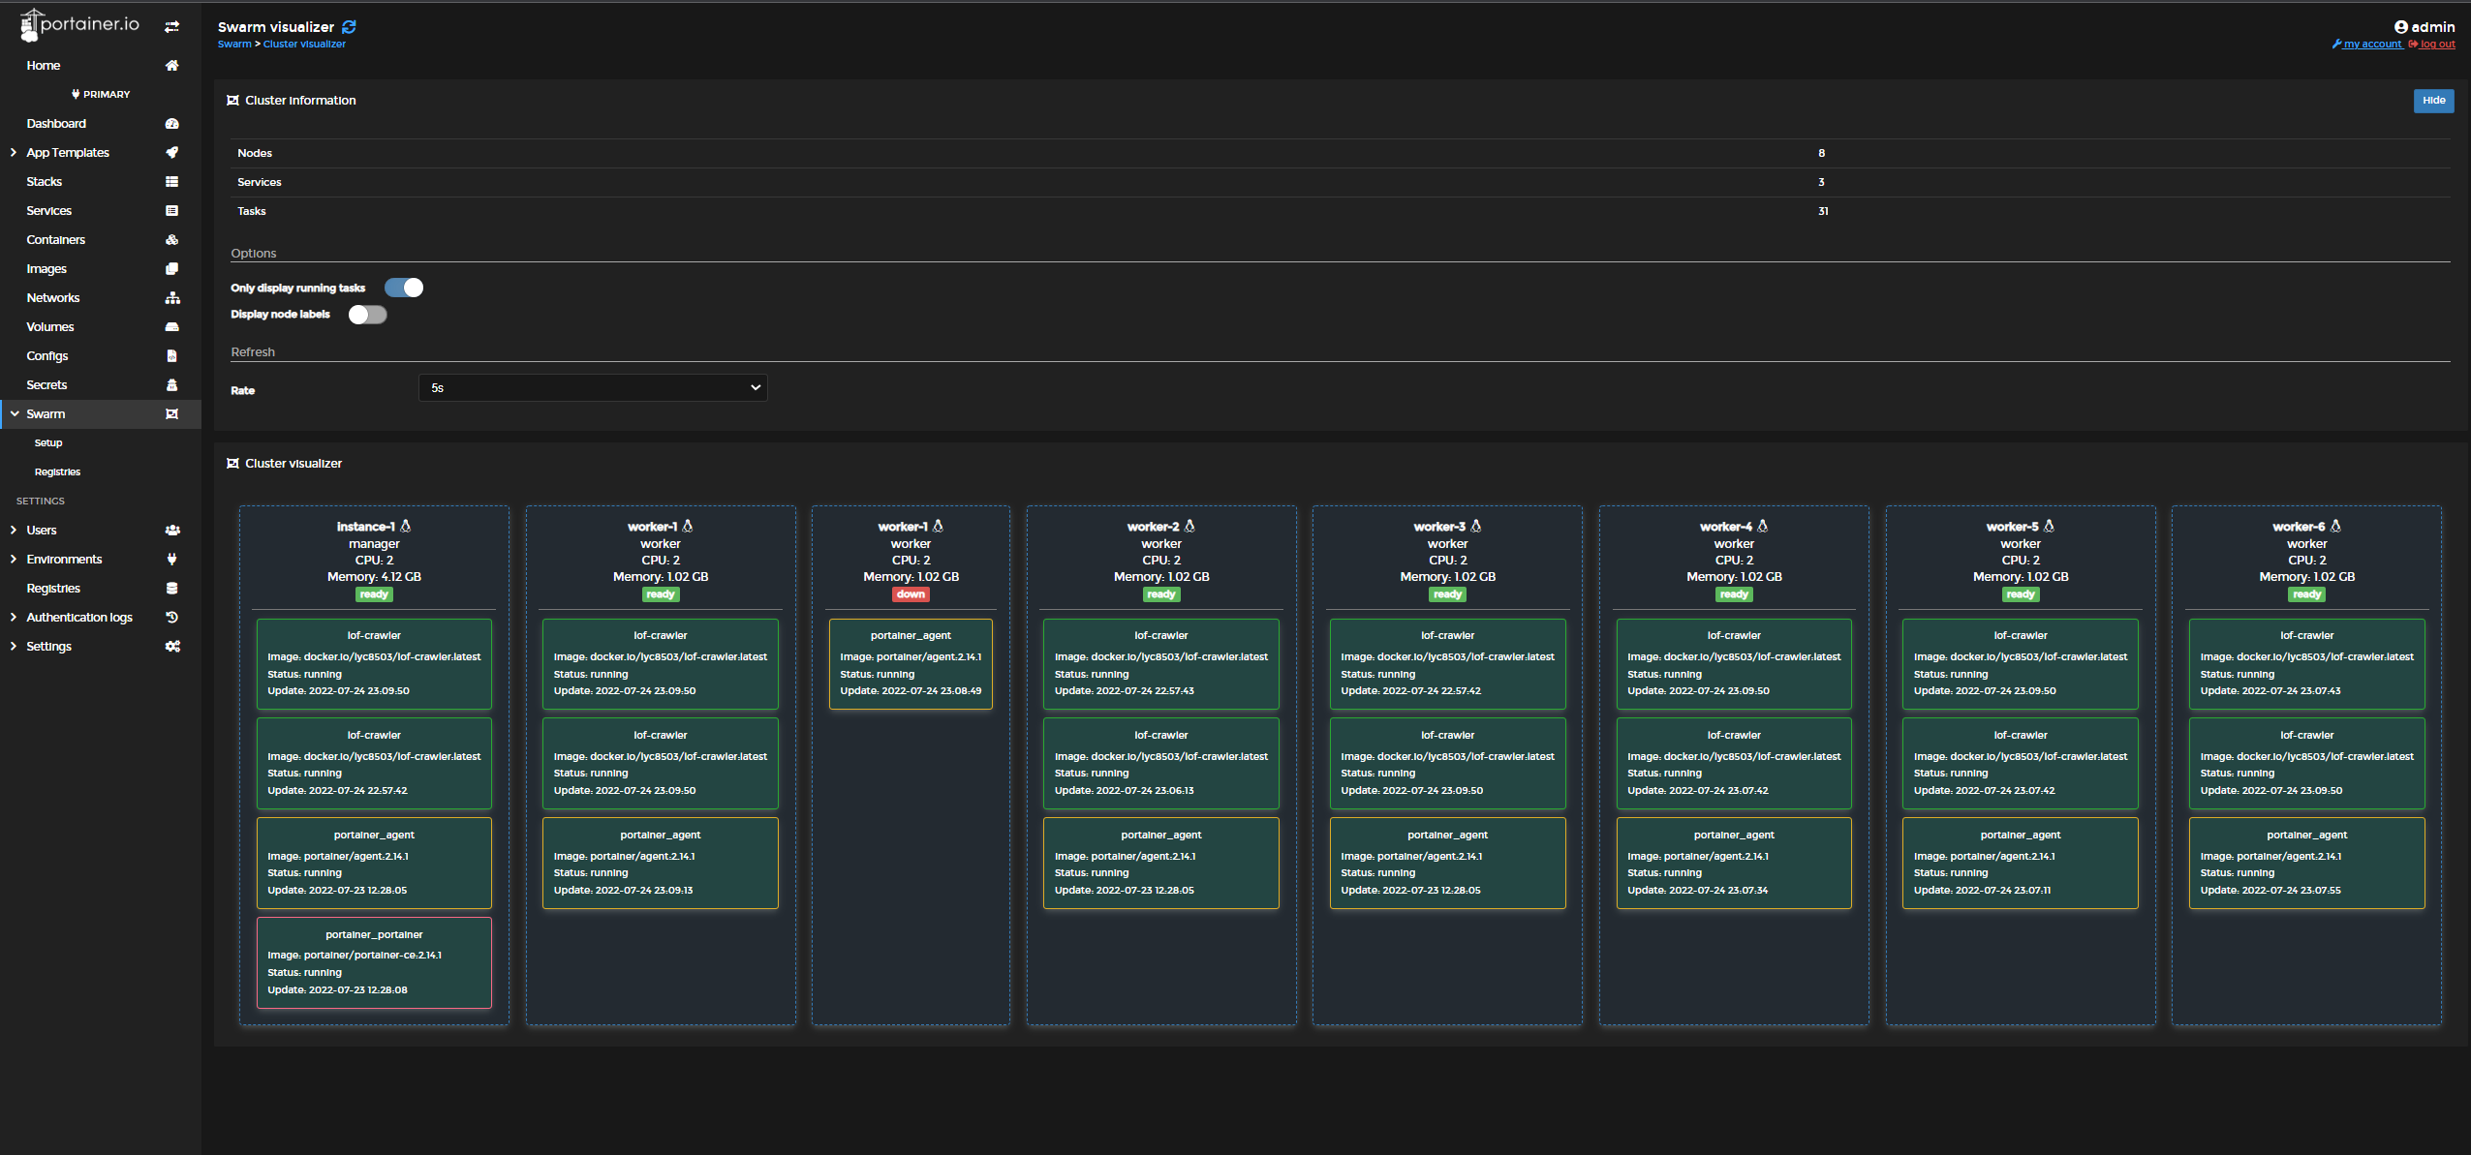This screenshot has width=2471, height=1155.
Task: Select the PRIMARY environment label
Action: [101, 95]
